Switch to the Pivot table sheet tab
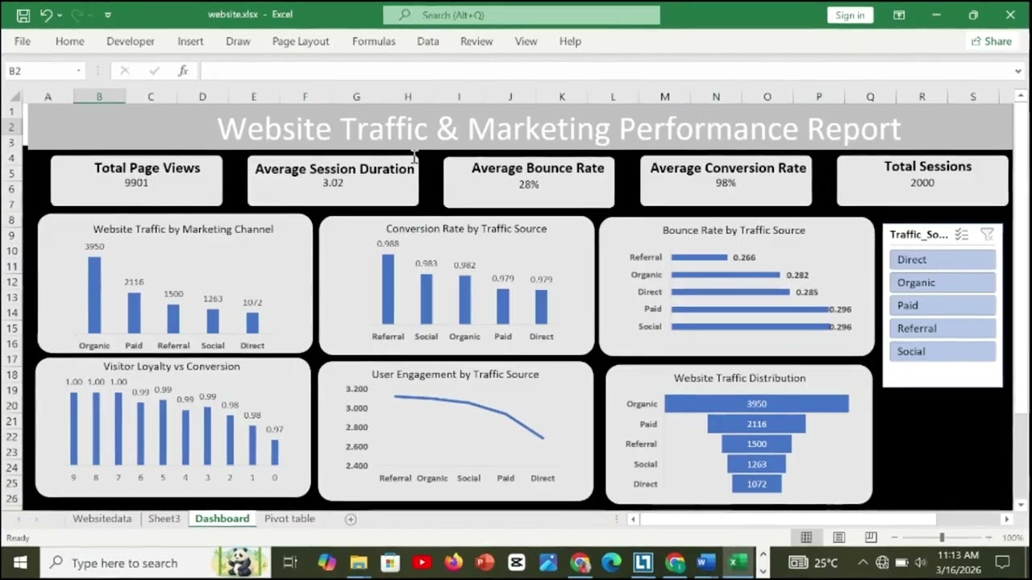 point(289,519)
